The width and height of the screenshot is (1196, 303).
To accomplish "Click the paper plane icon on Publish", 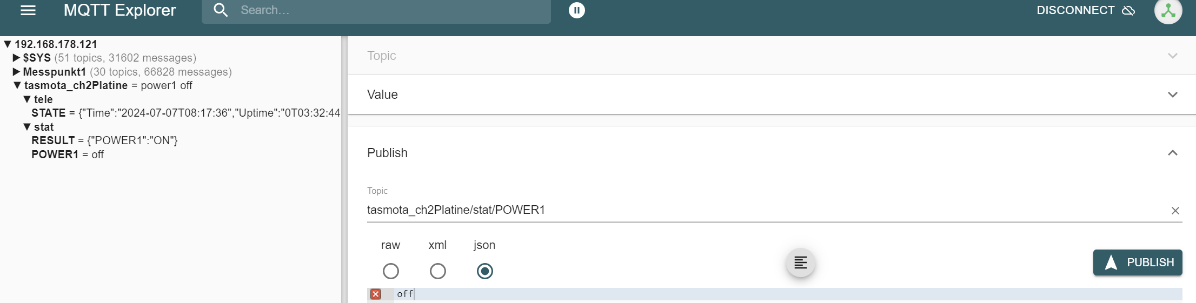I will click(x=1111, y=262).
